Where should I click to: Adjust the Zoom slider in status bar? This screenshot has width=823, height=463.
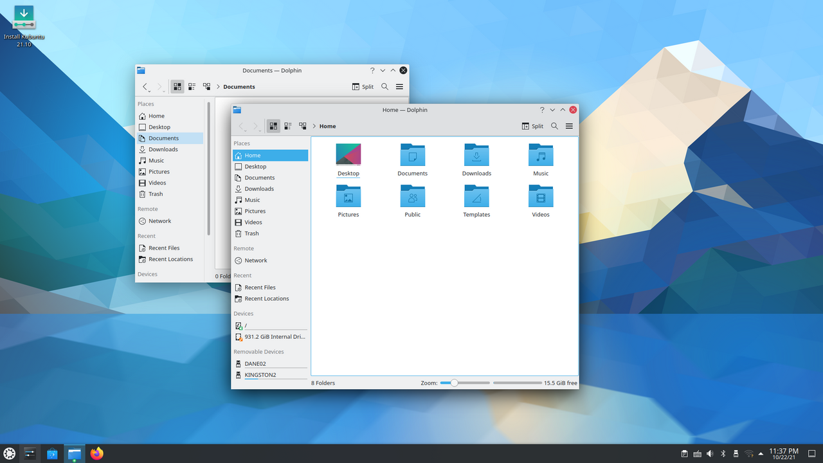465,383
